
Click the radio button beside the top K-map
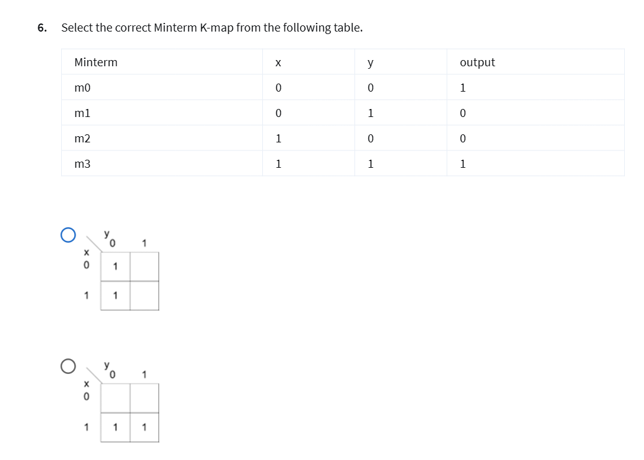click(x=69, y=233)
